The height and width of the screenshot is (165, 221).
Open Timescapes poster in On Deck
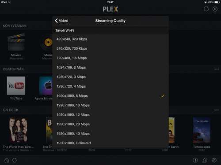click(202, 130)
